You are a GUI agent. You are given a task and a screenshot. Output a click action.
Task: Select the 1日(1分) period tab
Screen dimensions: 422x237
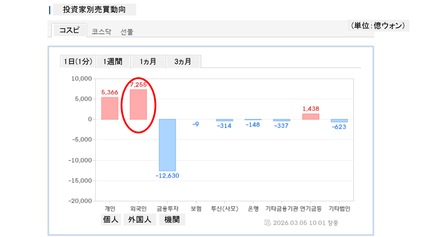pos(78,62)
